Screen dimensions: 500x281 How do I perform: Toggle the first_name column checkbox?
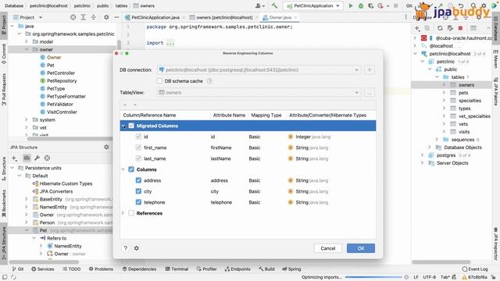138,148
